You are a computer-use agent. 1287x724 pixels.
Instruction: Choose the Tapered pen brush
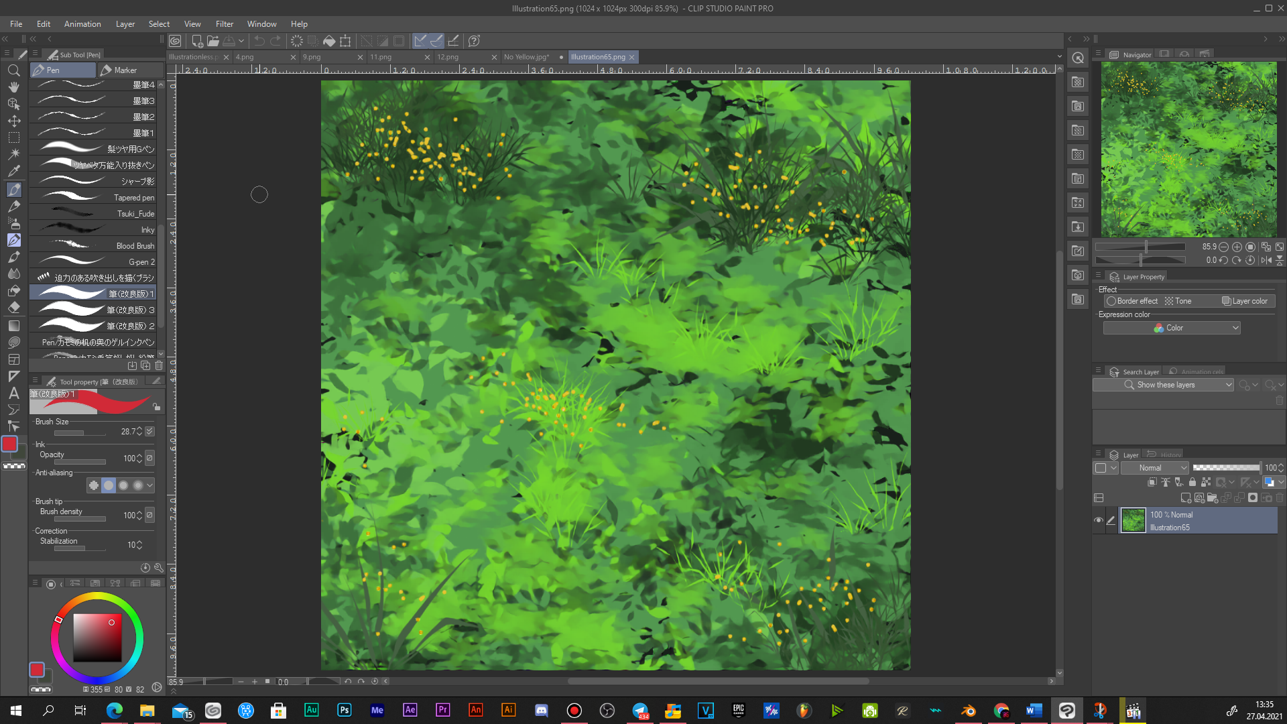tap(94, 198)
